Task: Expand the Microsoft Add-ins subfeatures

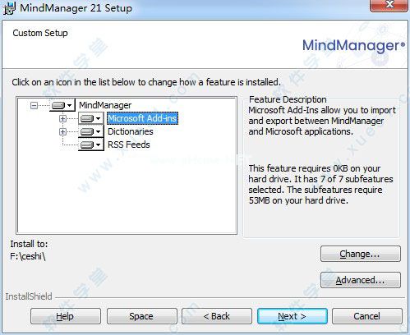Action: 62,118
